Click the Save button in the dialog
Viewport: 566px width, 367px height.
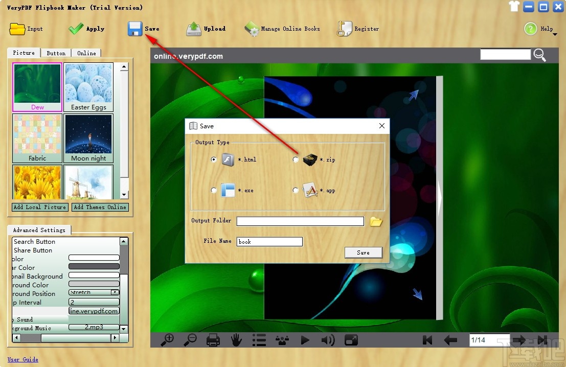(363, 252)
